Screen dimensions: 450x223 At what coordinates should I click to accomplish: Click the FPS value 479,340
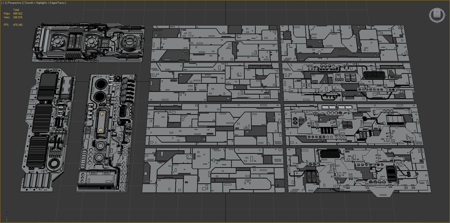18,25
